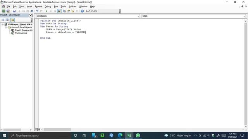Click the code window scroll down arrow

pos(246,127)
